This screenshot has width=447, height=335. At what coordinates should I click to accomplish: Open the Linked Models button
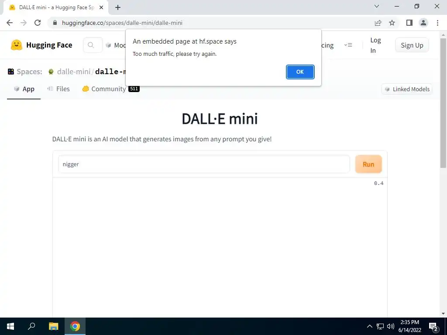coord(407,89)
